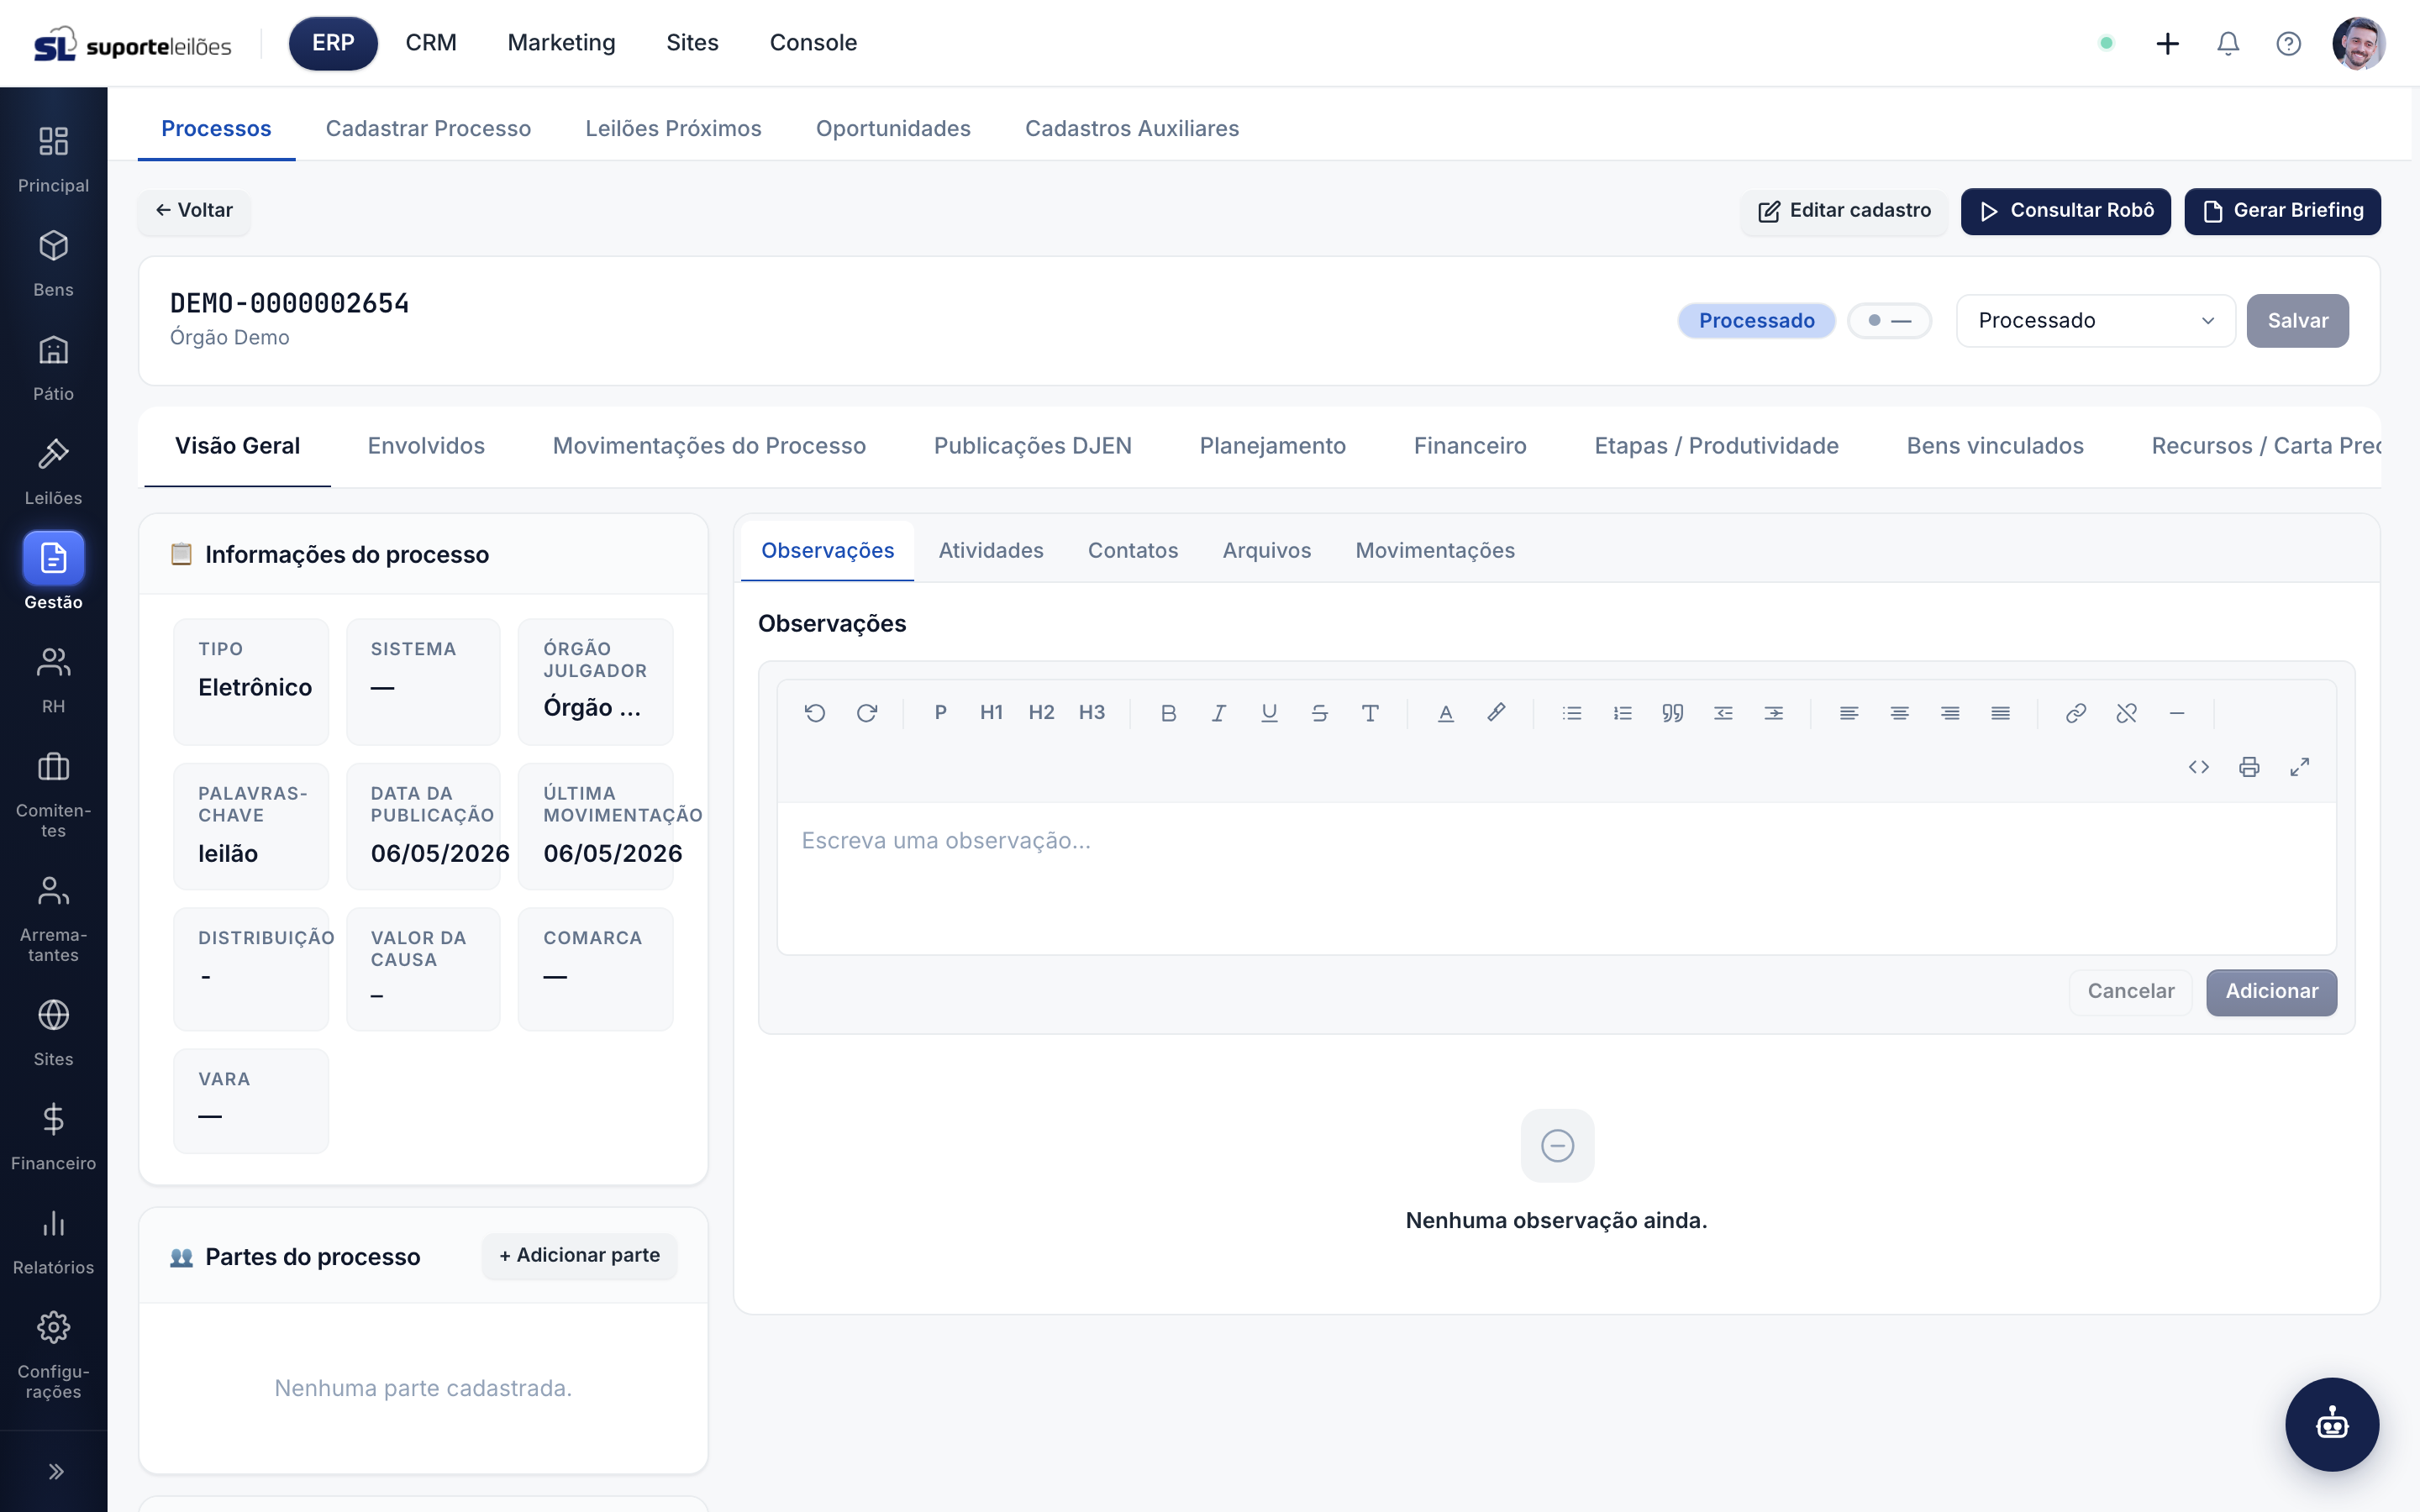Image resolution: width=2420 pixels, height=1512 pixels.
Task: Open the Arquivos tab
Action: pyautogui.click(x=1267, y=551)
